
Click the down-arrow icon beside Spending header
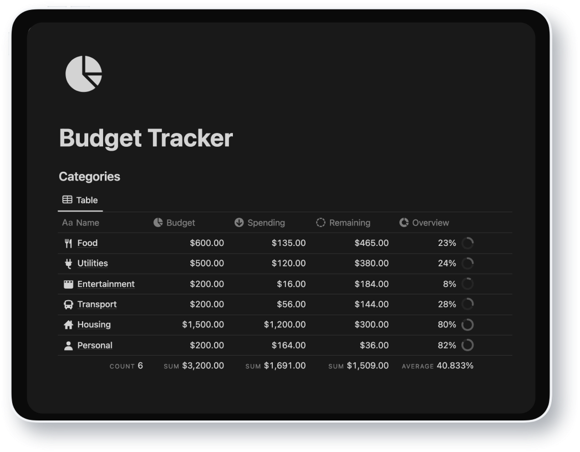[239, 223]
